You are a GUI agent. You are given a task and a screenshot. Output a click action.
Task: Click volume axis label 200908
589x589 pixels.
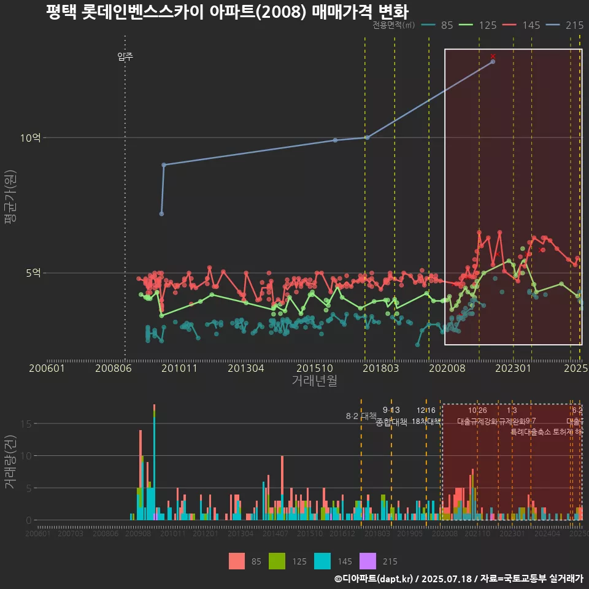(138, 533)
